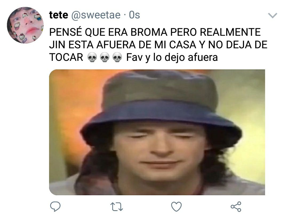
Task: Click the display name tete
Action: [59, 15]
